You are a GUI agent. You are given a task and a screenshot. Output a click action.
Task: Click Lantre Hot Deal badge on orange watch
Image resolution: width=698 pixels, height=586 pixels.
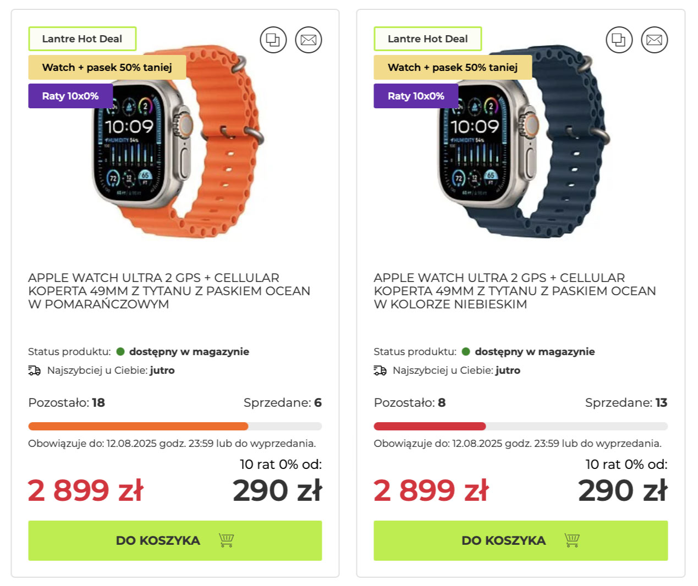[x=82, y=39]
